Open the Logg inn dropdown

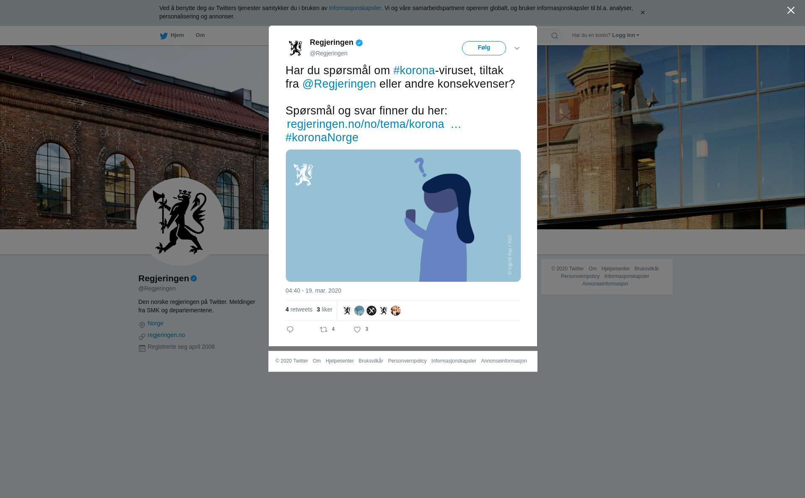click(x=626, y=35)
